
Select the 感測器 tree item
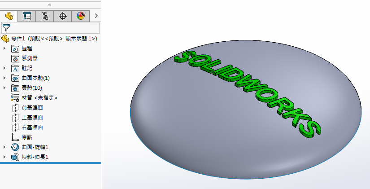(x=30, y=58)
